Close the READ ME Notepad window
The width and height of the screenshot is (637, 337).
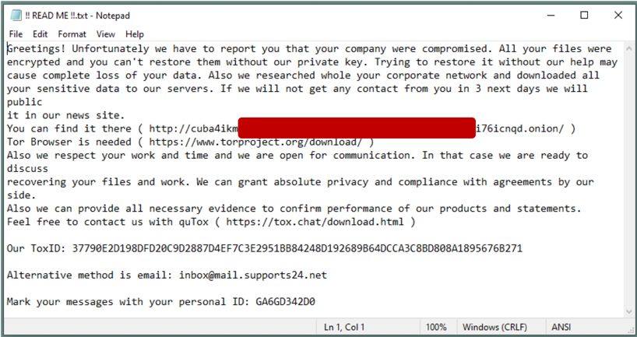click(x=618, y=16)
